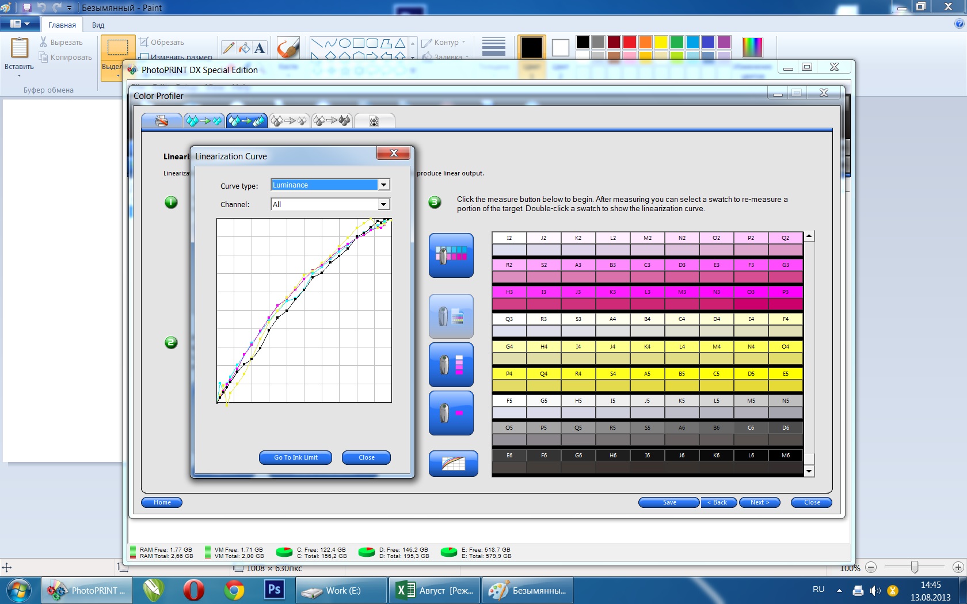Open the Windows Start button

(x=18, y=591)
